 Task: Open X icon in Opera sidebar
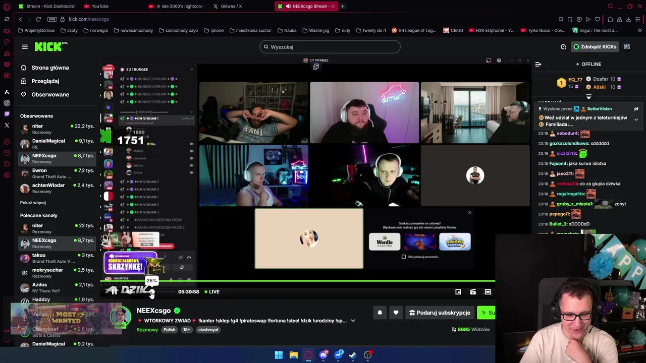[x=7, y=125]
